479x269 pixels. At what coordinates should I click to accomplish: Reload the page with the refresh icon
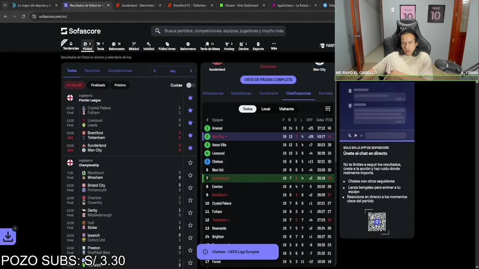(x=23, y=16)
